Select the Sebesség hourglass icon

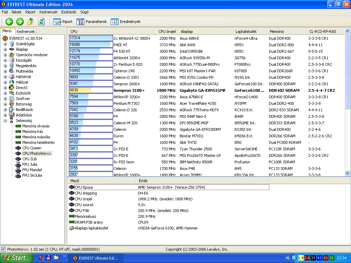(12, 121)
